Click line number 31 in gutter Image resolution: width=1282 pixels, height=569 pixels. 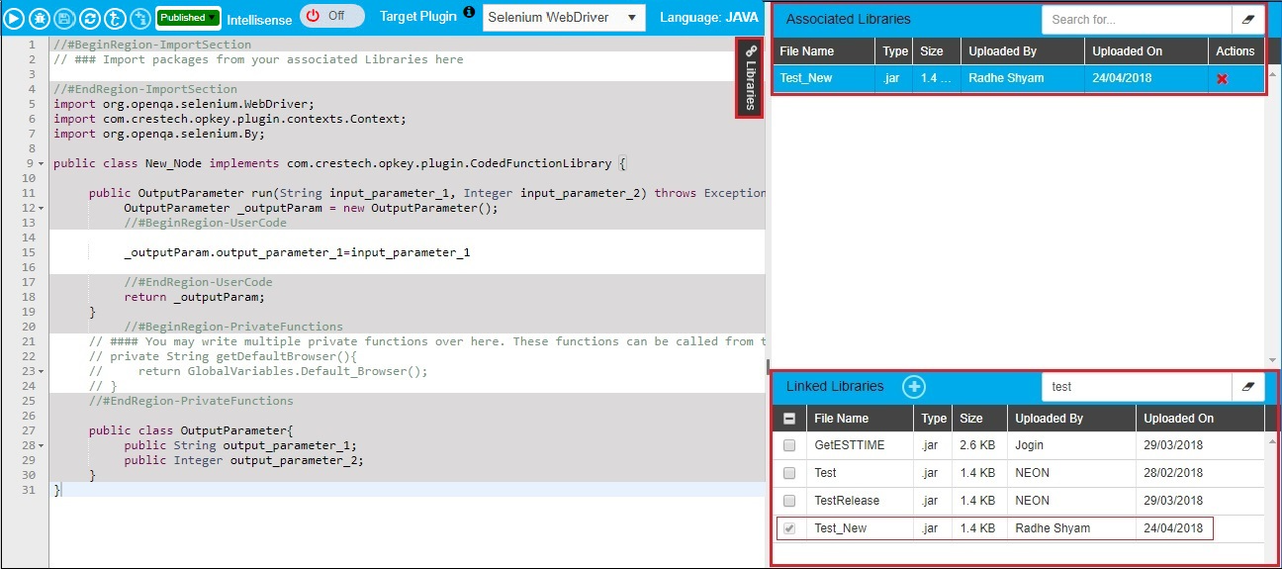(28, 490)
